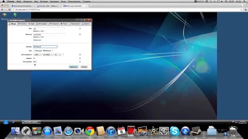Open Launchpad rocket icon in Dock
The width and height of the screenshot is (248, 139).
[26, 131]
